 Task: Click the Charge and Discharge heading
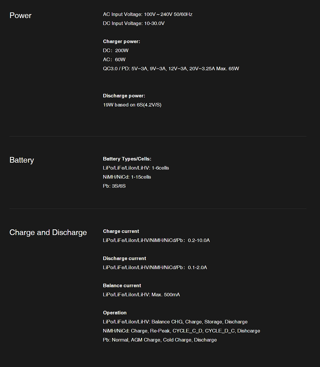(x=48, y=232)
